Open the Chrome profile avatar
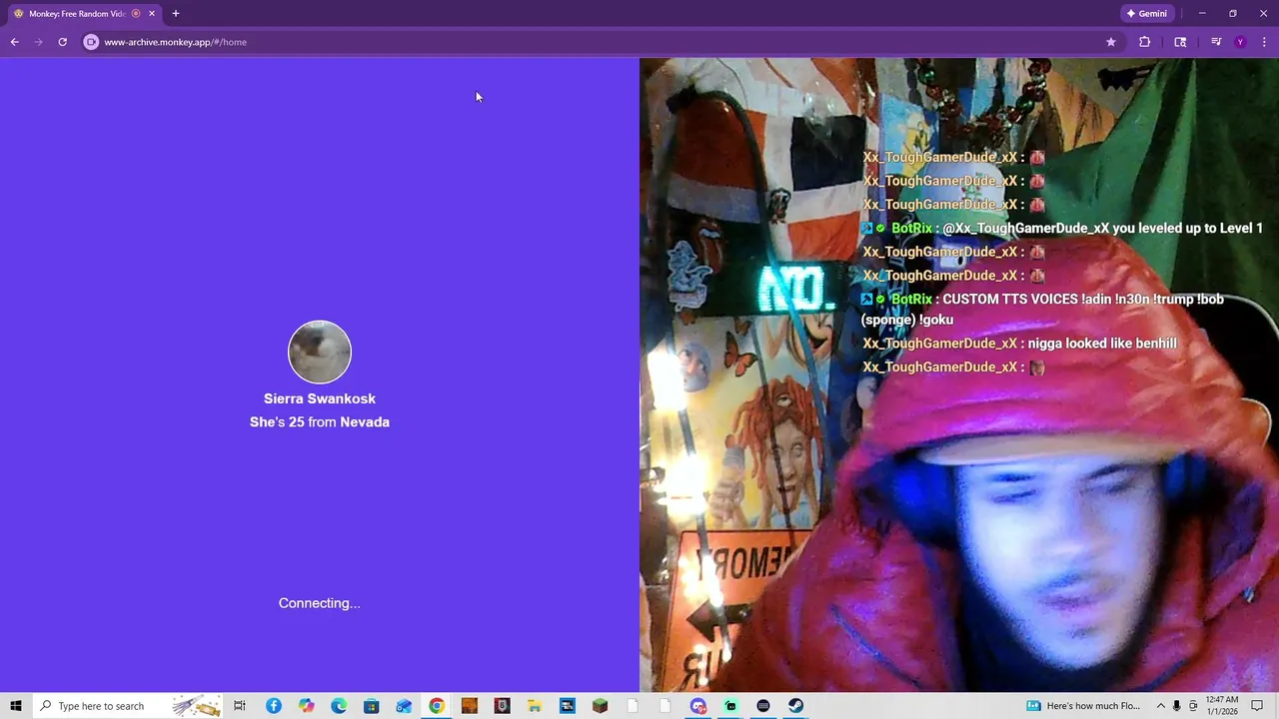Image resolution: width=1279 pixels, height=719 pixels. (x=1240, y=42)
